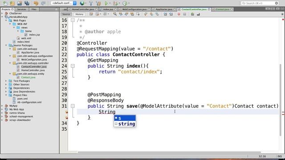This screenshot has width=285, height=160.
Task: Open the WebConfiguration.java editor tab
Action: (x=134, y=9)
